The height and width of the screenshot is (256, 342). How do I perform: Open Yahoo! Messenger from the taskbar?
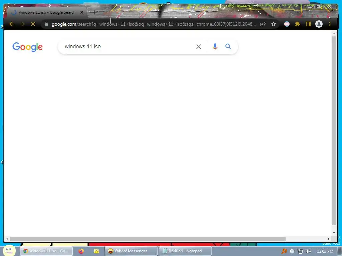[x=131, y=251]
